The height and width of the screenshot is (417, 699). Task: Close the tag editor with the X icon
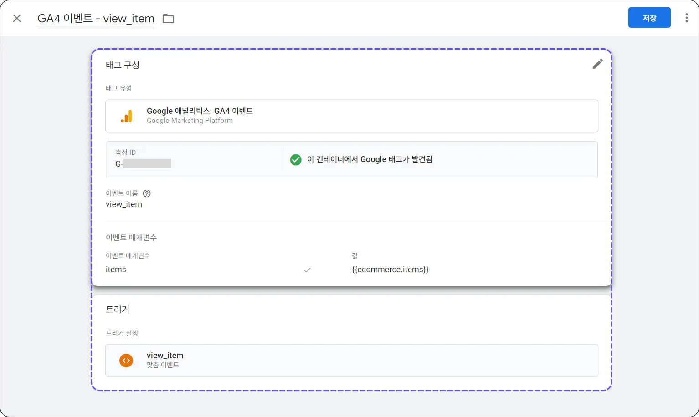pyautogui.click(x=17, y=18)
